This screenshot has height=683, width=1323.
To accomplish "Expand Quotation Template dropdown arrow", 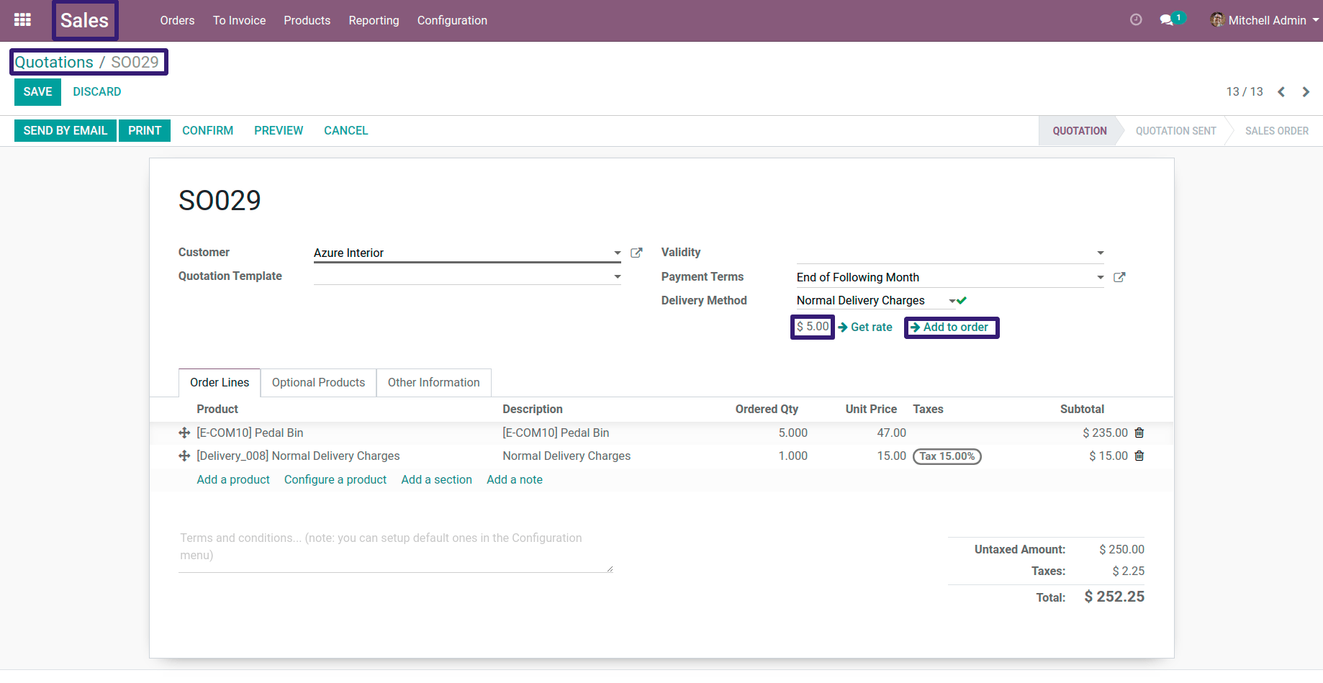I will pos(618,276).
